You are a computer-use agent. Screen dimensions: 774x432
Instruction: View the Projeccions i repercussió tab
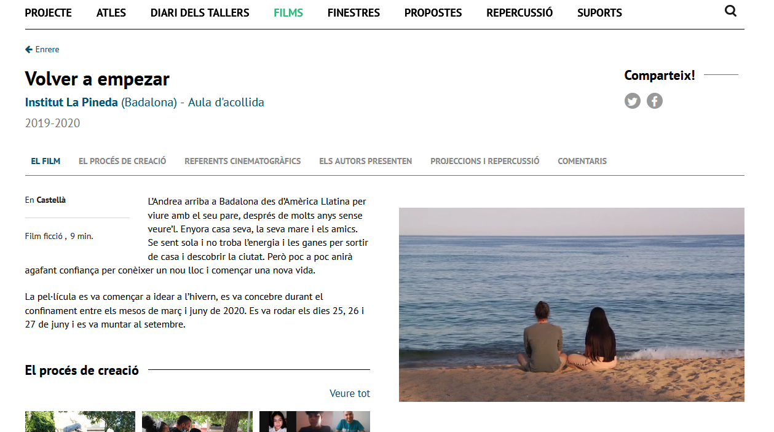pos(485,161)
